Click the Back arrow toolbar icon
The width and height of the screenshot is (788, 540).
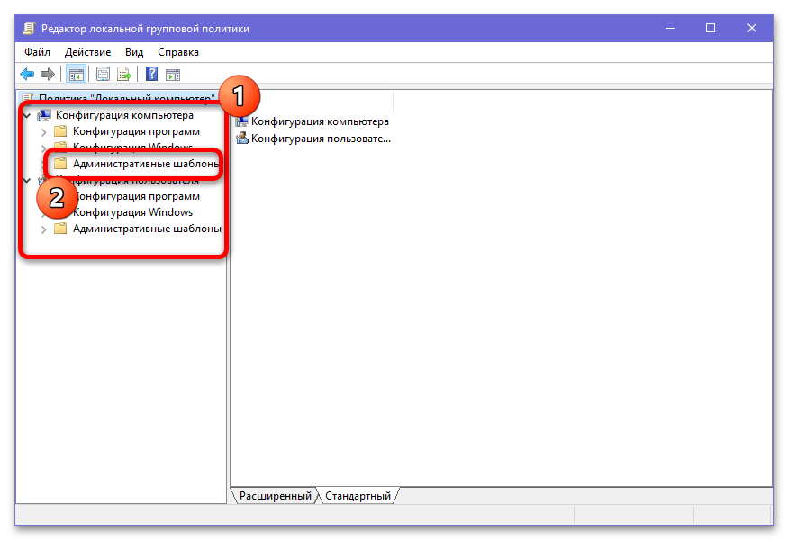(27, 75)
